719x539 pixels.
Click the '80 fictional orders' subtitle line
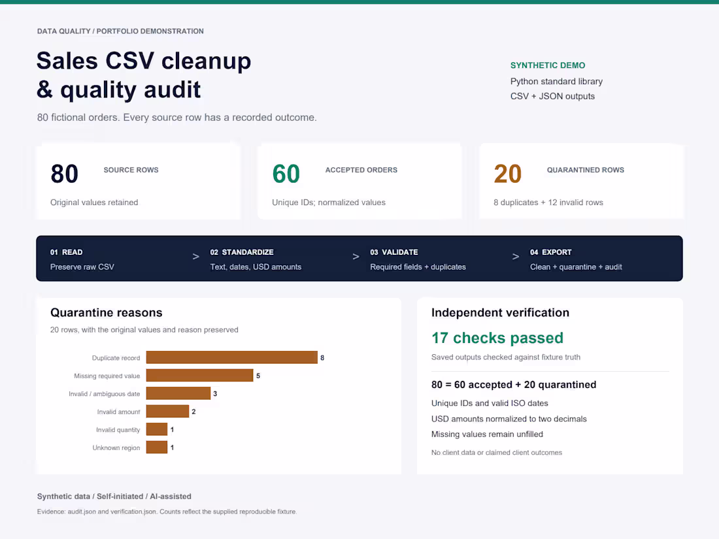(176, 118)
